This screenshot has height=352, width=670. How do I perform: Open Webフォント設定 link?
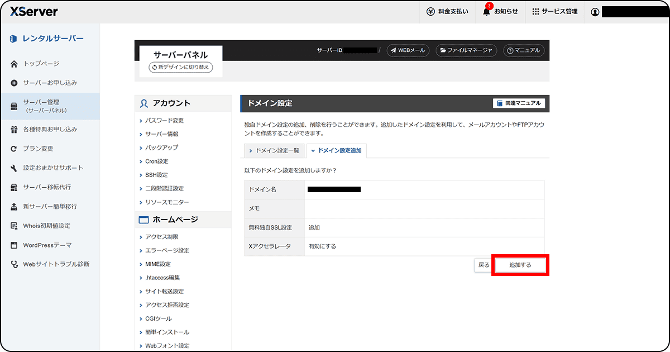pyautogui.click(x=167, y=346)
